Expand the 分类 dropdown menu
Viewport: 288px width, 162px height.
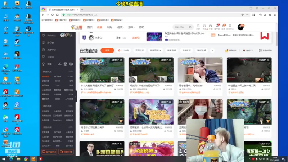[x=110, y=27]
